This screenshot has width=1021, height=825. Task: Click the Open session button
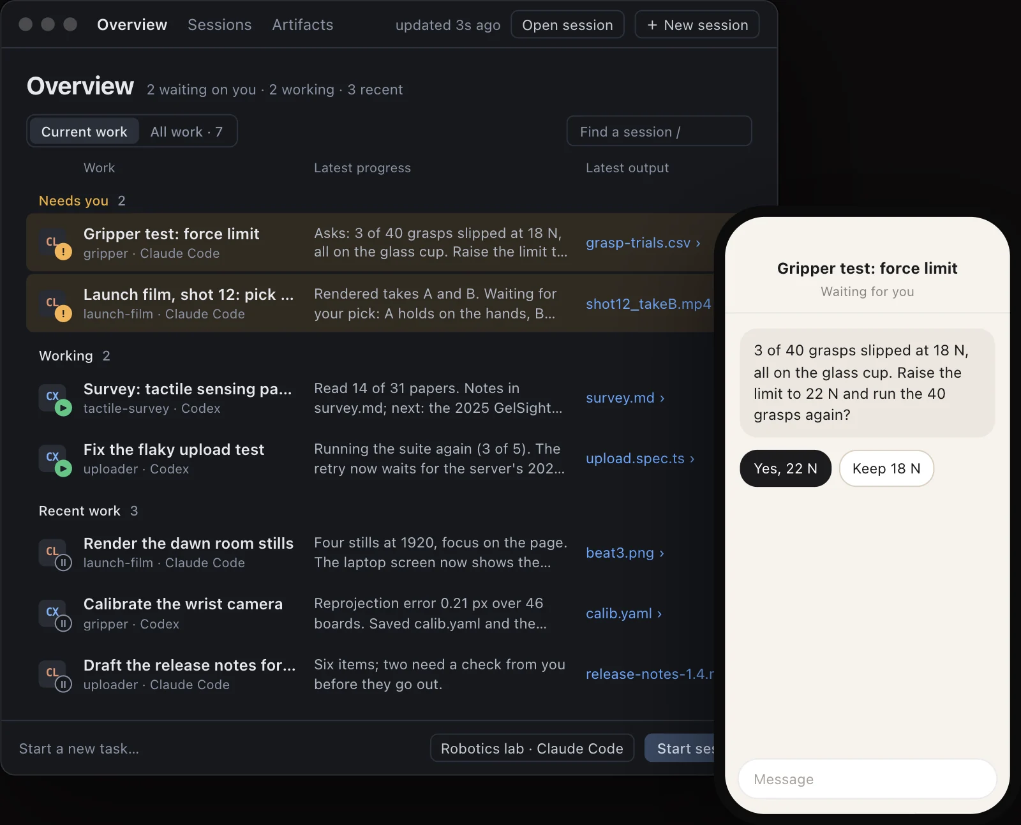point(567,25)
